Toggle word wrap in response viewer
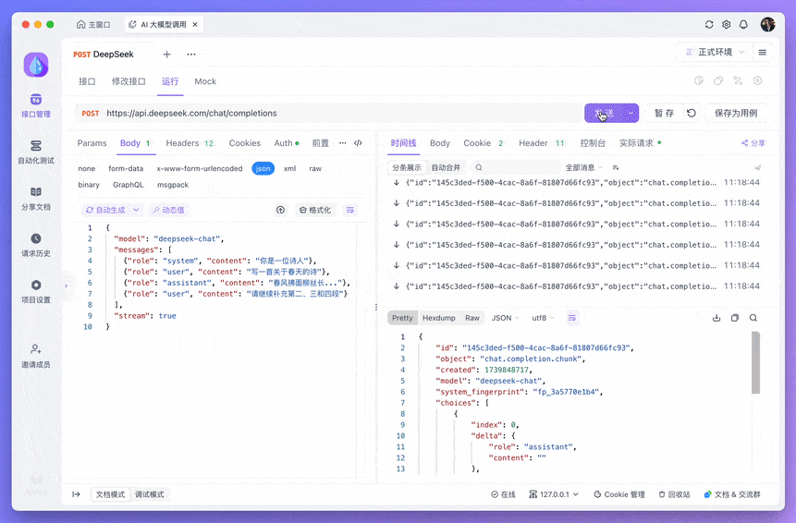The width and height of the screenshot is (796, 523). tap(571, 318)
